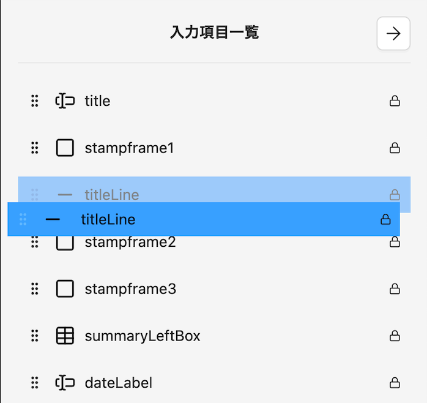Click the drag handle of the summaryLeftBox row

35,336
